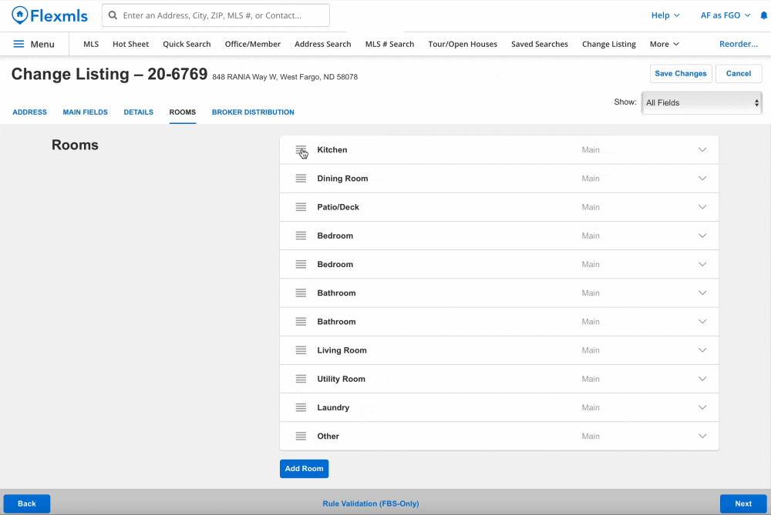Switch to the Main Fields tab
Image resolution: width=771 pixels, height=515 pixels.
tap(85, 112)
